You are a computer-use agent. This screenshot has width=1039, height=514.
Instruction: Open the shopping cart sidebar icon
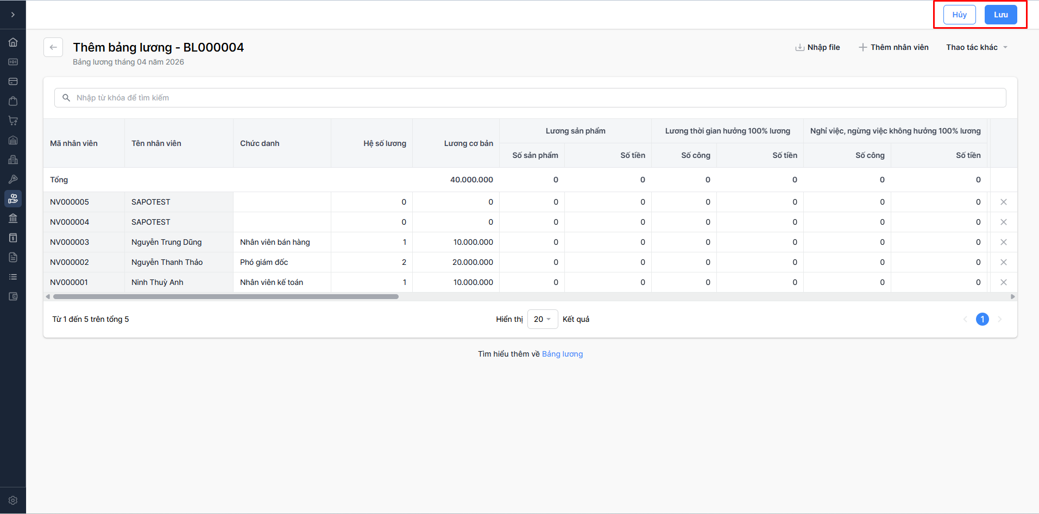13,120
